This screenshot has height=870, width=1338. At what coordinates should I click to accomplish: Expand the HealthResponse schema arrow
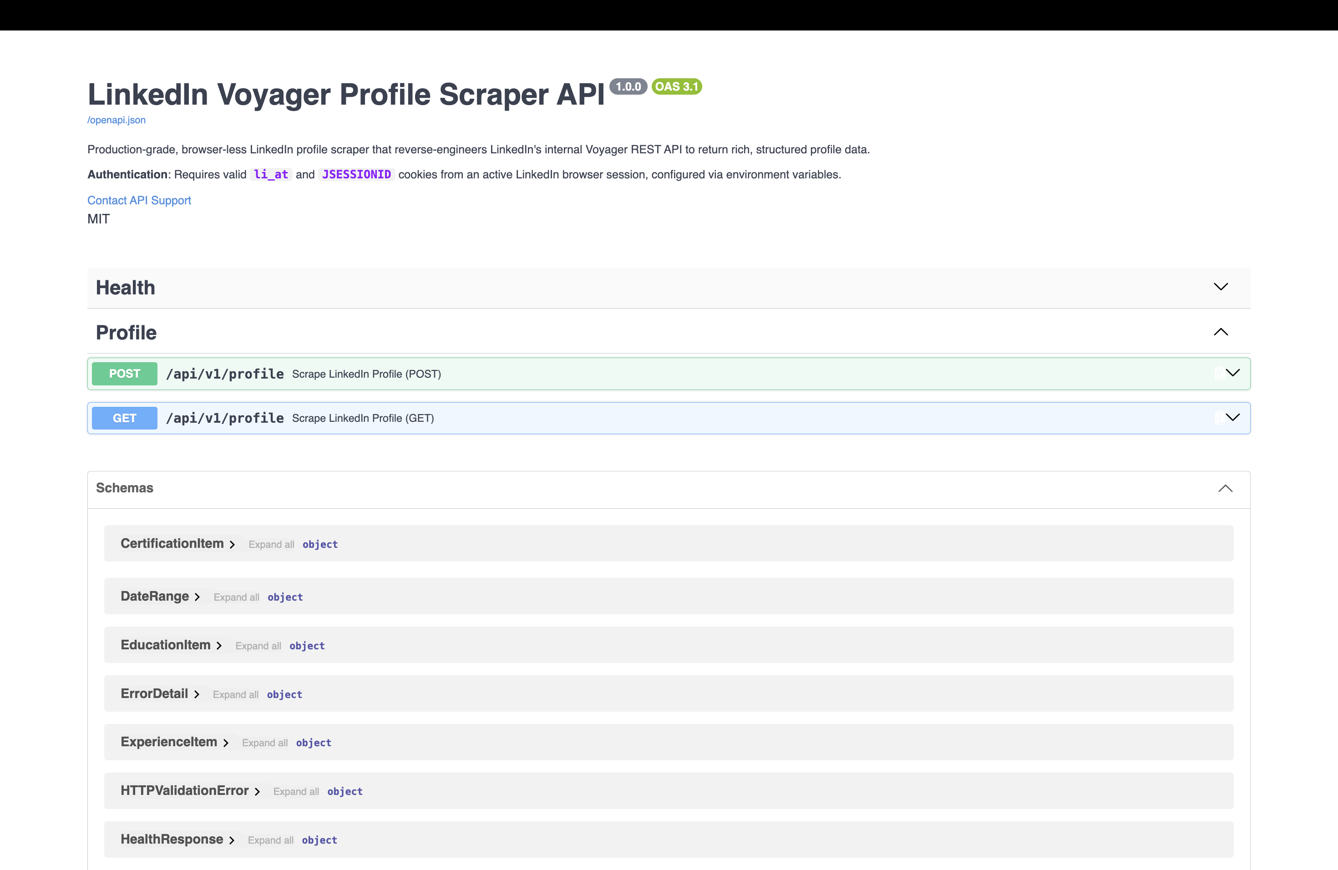[x=231, y=840]
